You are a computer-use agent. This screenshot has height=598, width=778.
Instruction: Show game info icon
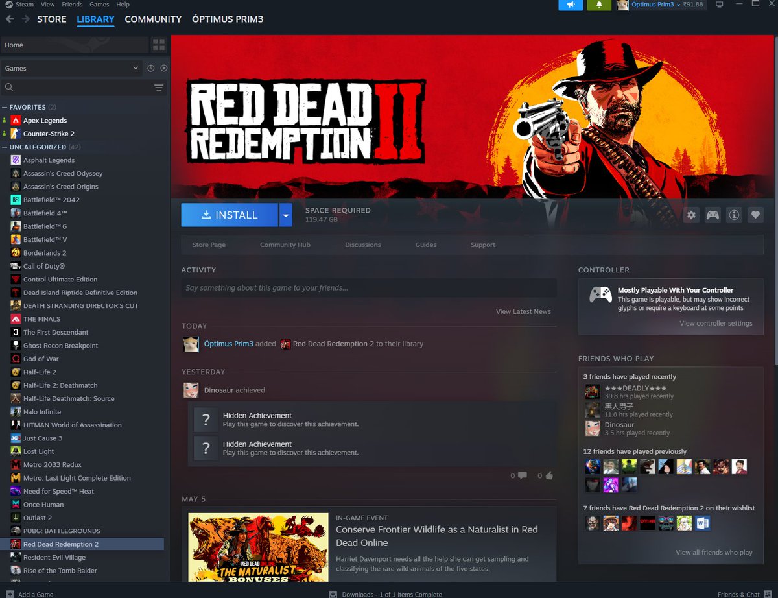pos(734,215)
